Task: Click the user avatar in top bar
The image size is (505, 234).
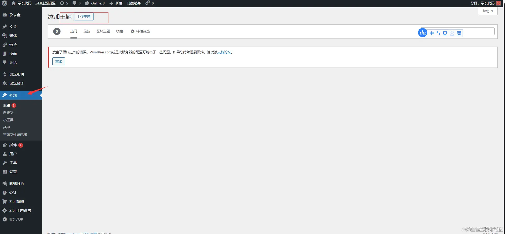Action: [498, 3]
